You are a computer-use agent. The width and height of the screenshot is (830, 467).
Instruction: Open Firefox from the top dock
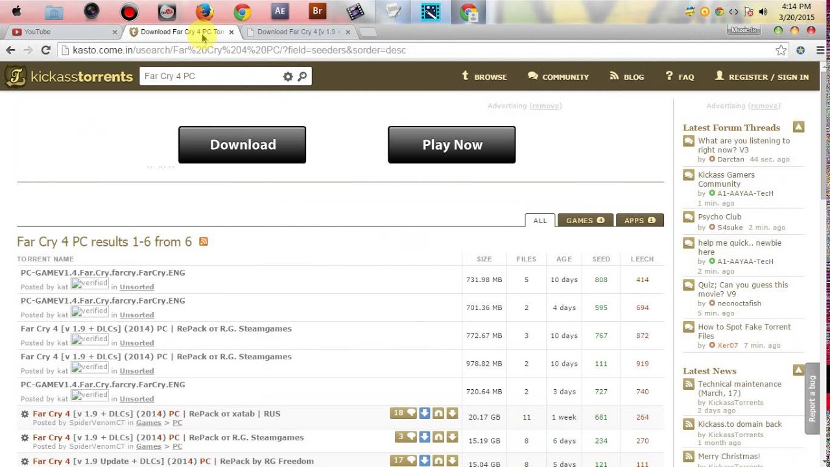[205, 11]
